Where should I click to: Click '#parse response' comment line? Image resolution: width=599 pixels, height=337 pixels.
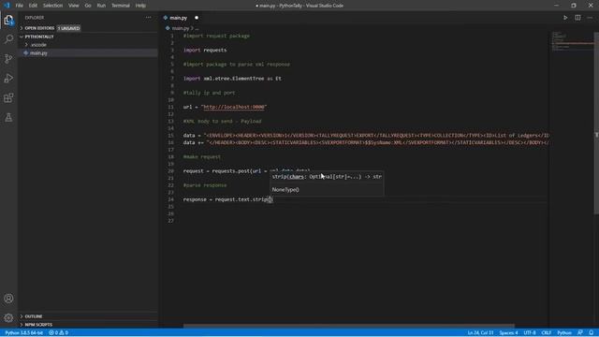205,185
